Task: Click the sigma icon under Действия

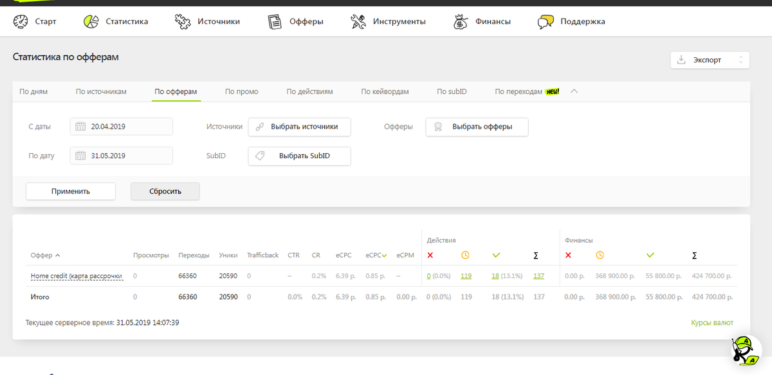Action: click(x=536, y=255)
